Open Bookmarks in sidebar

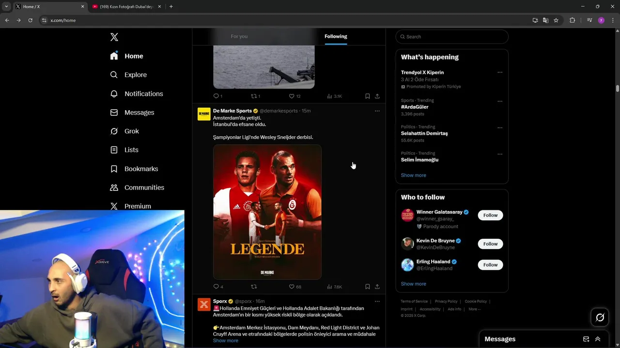click(134, 169)
